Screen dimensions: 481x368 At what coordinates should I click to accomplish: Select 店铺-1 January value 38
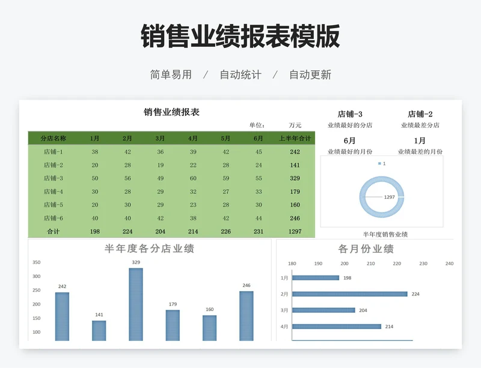point(95,152)
